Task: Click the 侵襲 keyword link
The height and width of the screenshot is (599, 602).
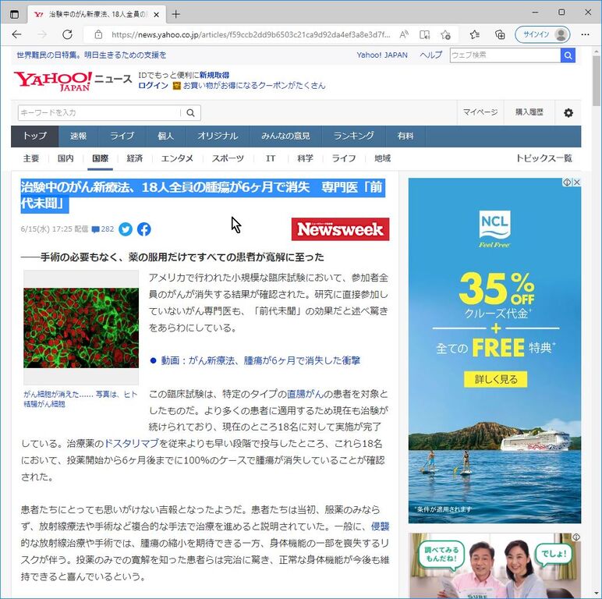Action: click(x=380, y=526)
